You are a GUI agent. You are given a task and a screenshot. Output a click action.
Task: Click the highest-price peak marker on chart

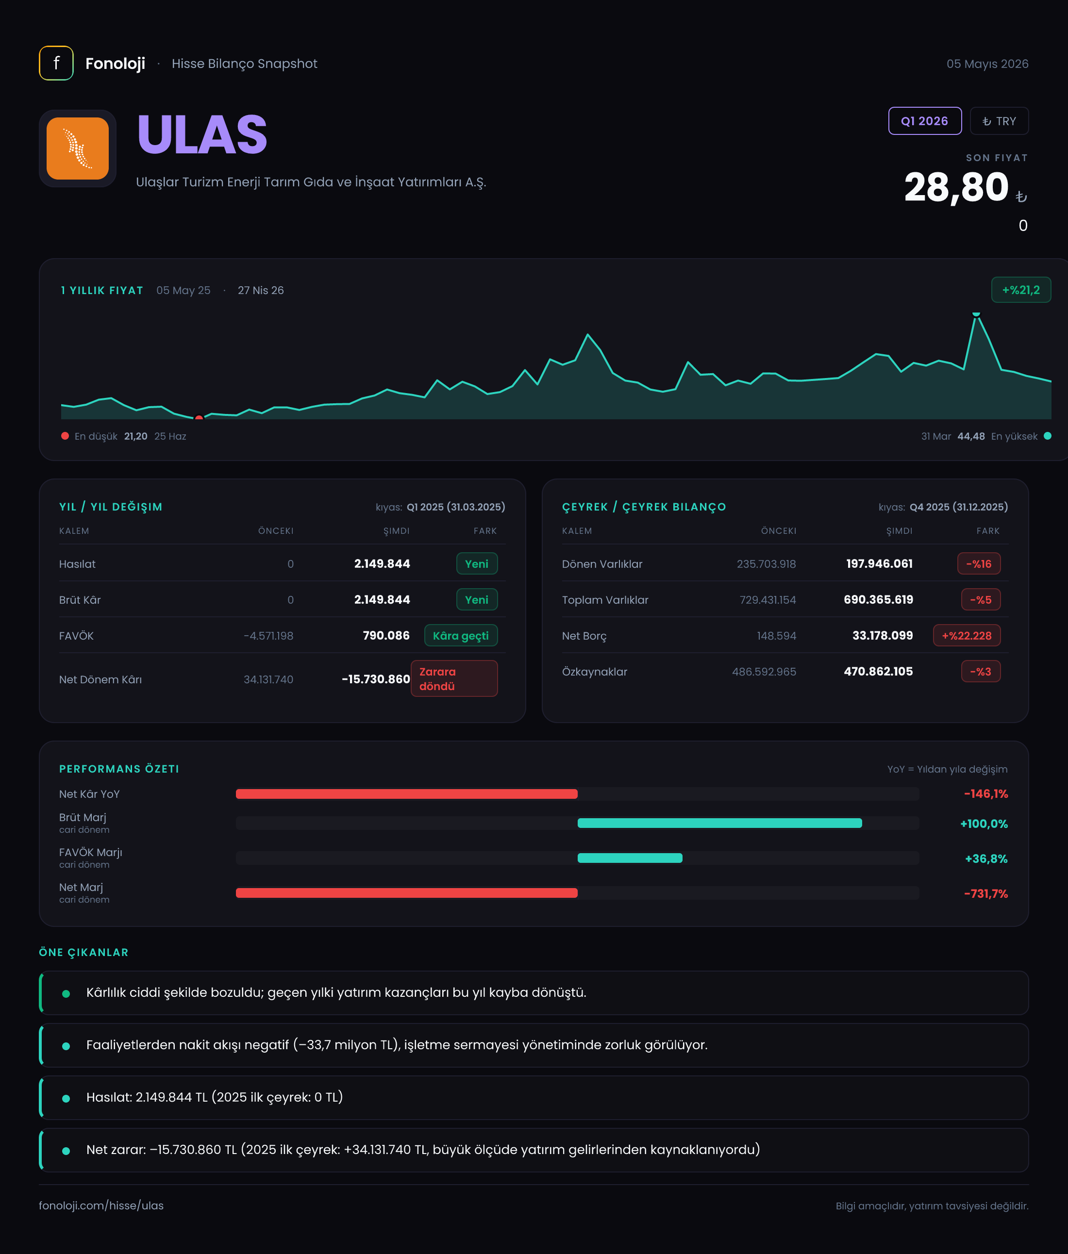(x=976, y=314)
